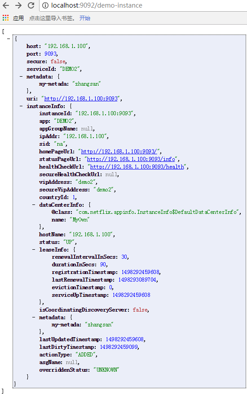Click the browser forward arrow
This screenshot has height=395, width=247.
click(x=18, y=5)
